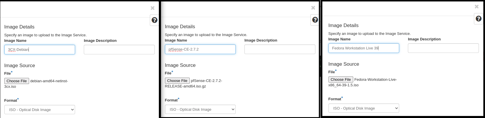Image resolution: width=485 pixels, height=118 pixels.
Task: Click the Image Name field containing 3CX-Debian
Action: [x=40, y=50]
